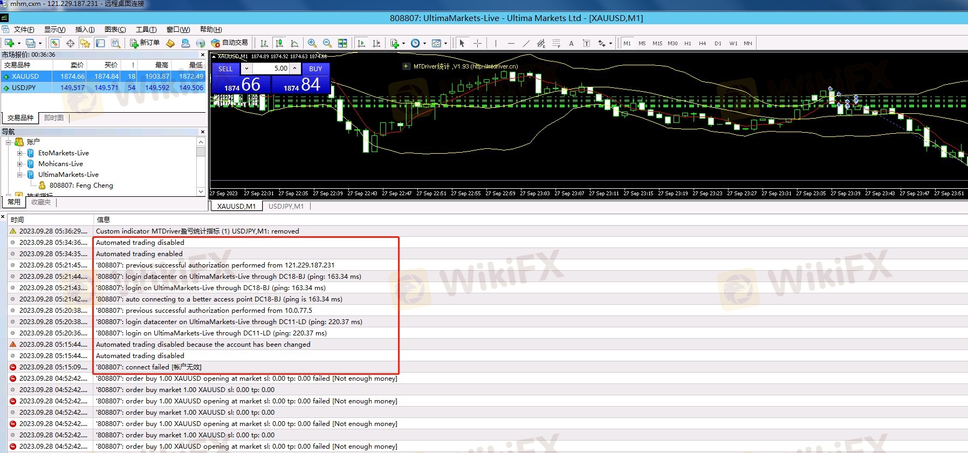The height and width of the screenshot is (453, 968).
Task: Open the 帮助 Help menu
Action: pos(211,30)
